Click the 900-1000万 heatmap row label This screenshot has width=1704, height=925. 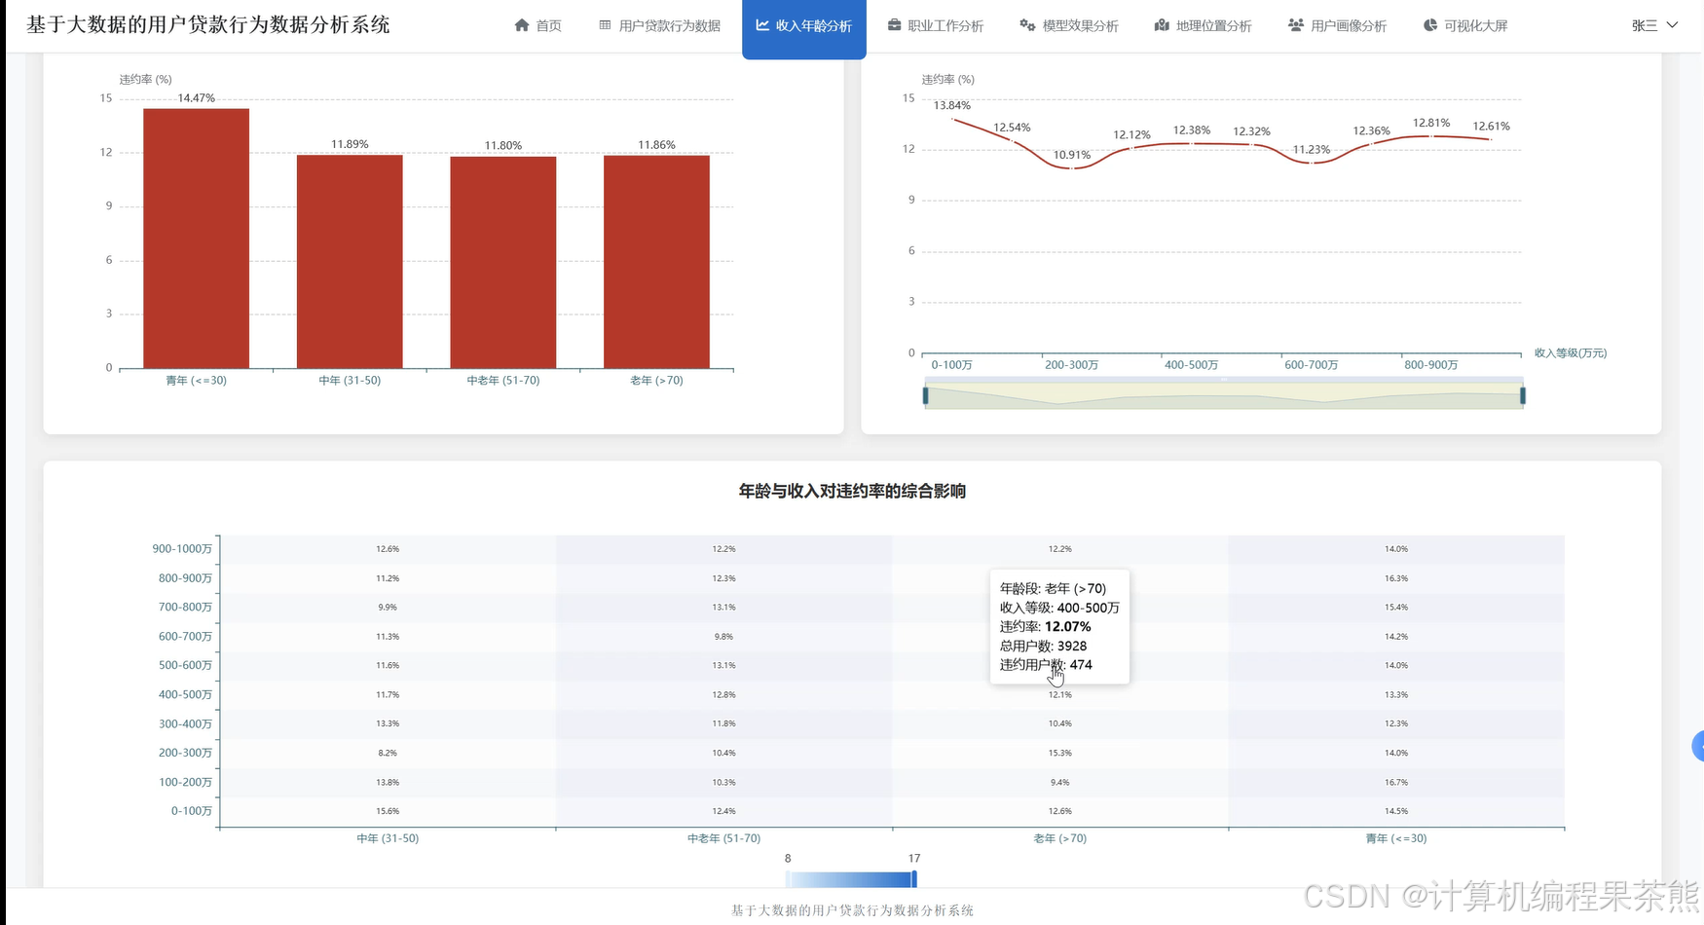[x=182, y=549]
